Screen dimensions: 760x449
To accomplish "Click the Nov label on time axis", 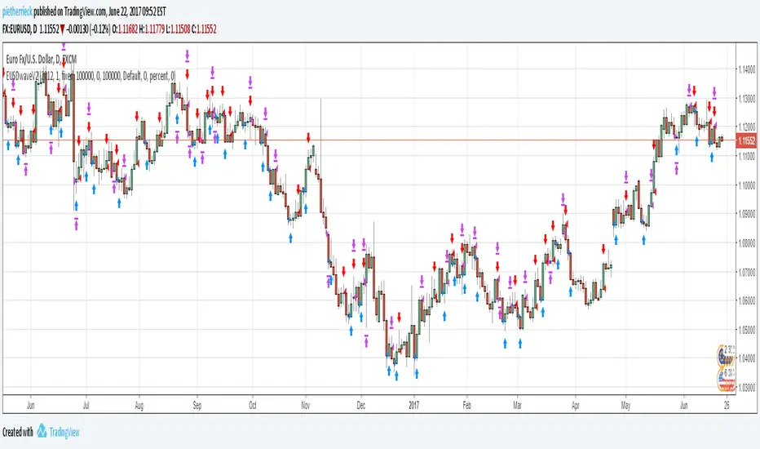I will point(305,405).
